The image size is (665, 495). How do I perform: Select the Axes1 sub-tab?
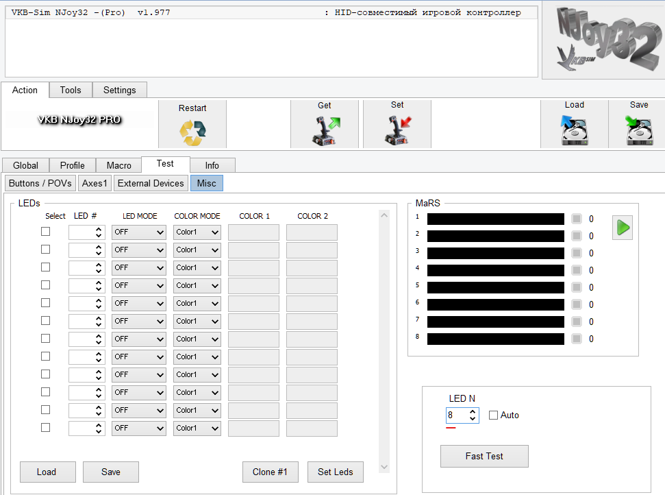tap(95, 183)
